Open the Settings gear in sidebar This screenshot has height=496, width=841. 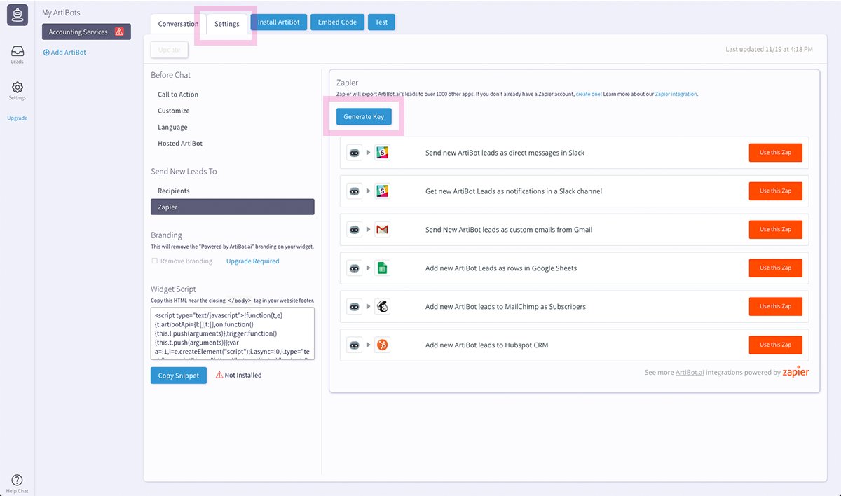(18, 88)
